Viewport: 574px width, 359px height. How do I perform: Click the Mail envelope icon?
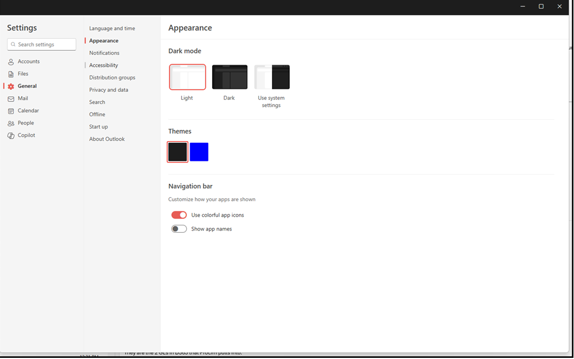point(11,99)
